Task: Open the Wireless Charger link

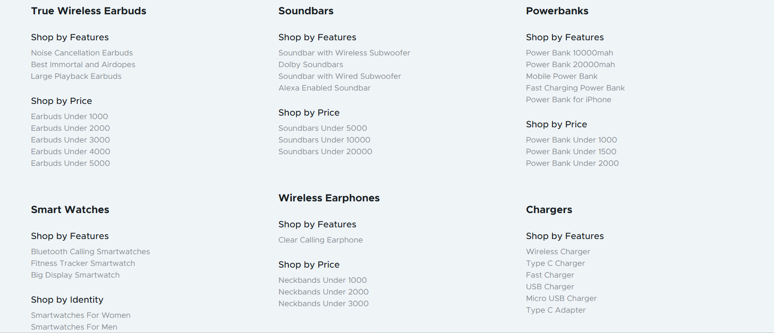Action: click(x=558, y=252)
